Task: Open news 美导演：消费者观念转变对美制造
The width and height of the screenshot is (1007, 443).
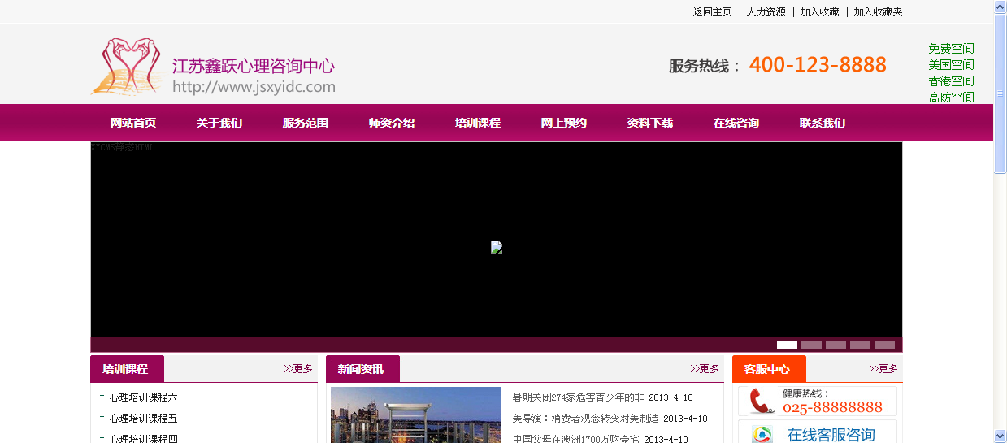Action: click(x=585, y=419)
